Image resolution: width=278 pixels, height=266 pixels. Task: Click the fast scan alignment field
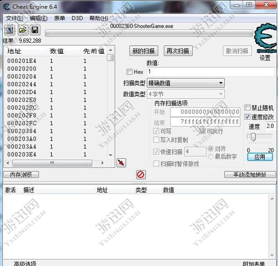pyautogui.click(x=196, y=151)
